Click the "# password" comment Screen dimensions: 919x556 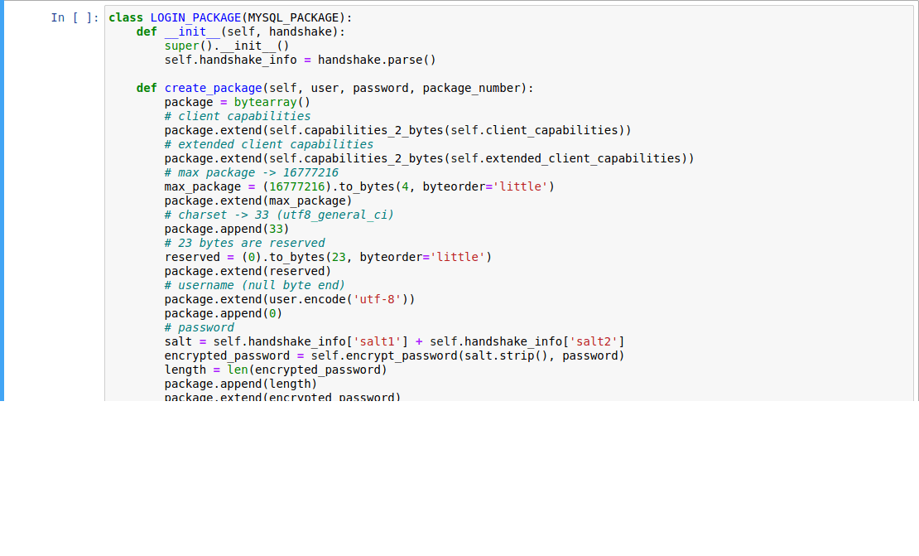(x=199, y=327)
